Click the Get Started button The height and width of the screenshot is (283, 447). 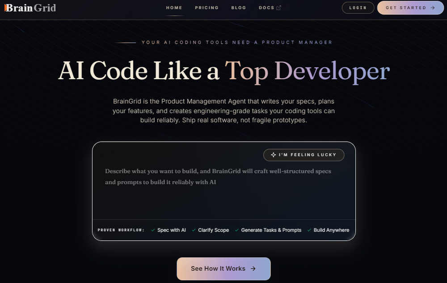tap(410, 8)
